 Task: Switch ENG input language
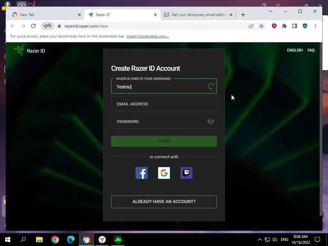point(284,240)
